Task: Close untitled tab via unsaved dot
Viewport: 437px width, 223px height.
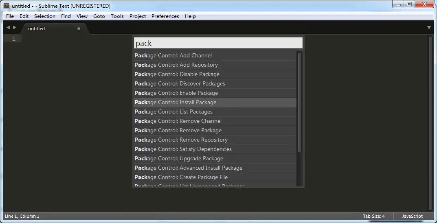Action: coord(79,28)
